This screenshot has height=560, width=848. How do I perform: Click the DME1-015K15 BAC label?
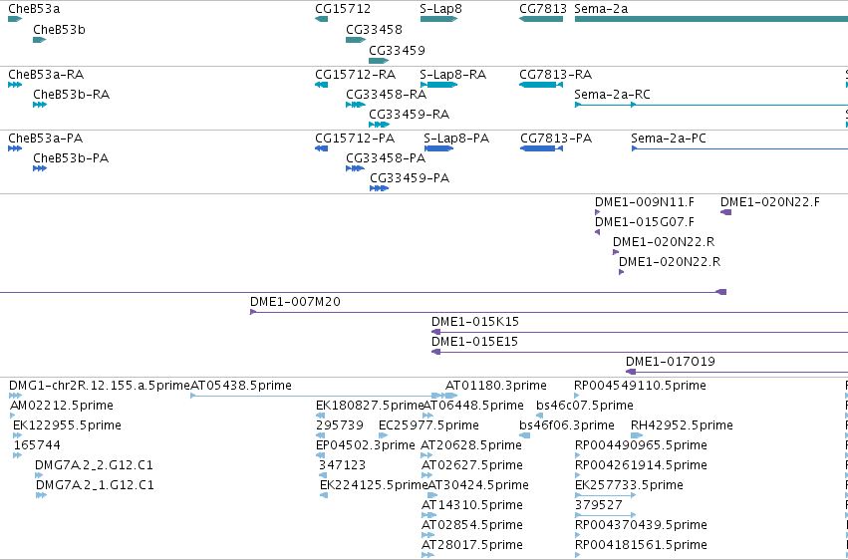click(475, 322)
